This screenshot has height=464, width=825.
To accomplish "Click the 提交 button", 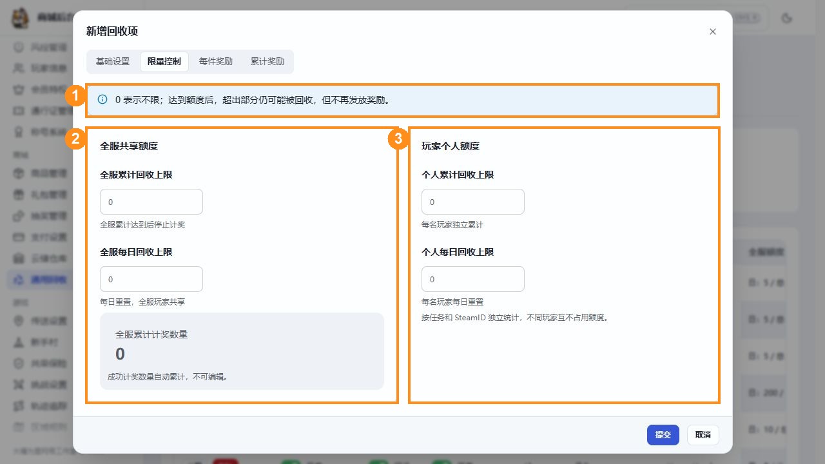I will [x=663, y=435].
